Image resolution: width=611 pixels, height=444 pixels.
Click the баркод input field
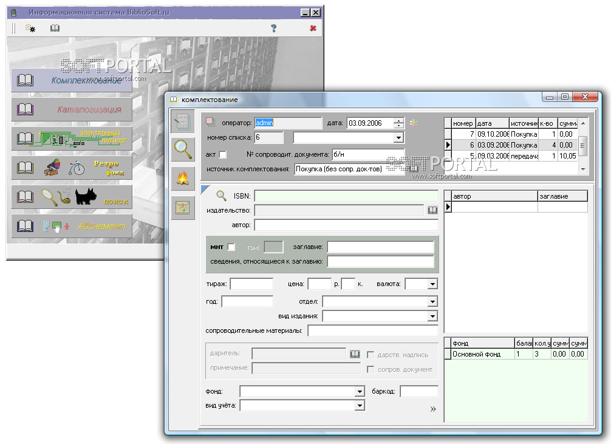pos(419,391)
